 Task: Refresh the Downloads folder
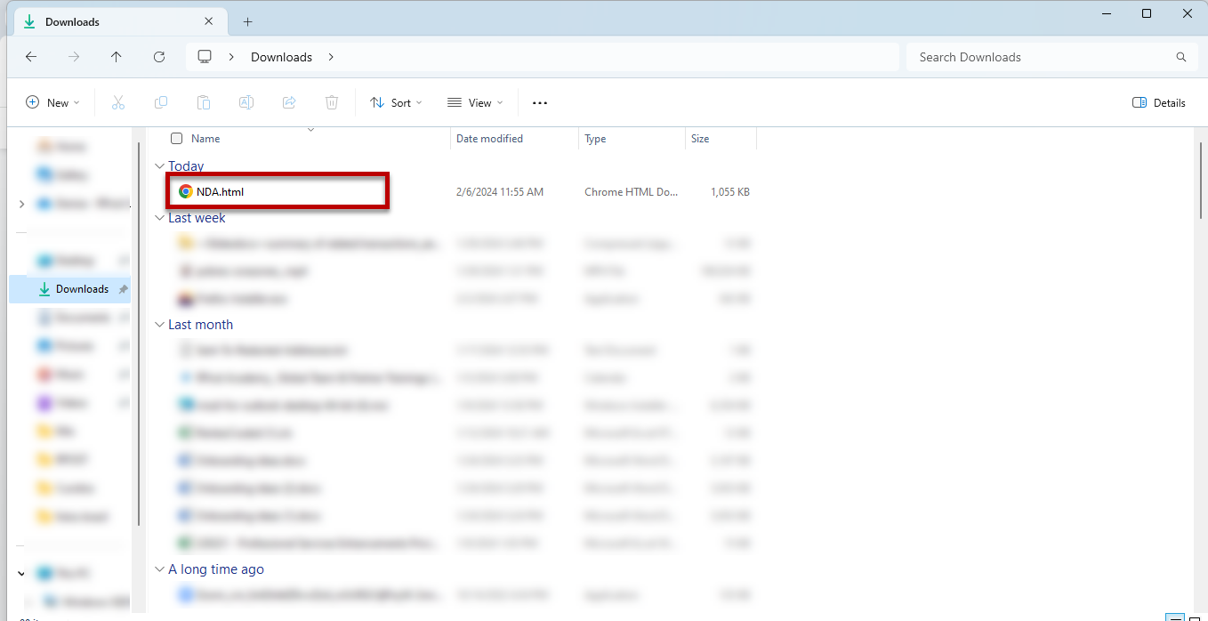pyautogui.click(x=159, y=56)
